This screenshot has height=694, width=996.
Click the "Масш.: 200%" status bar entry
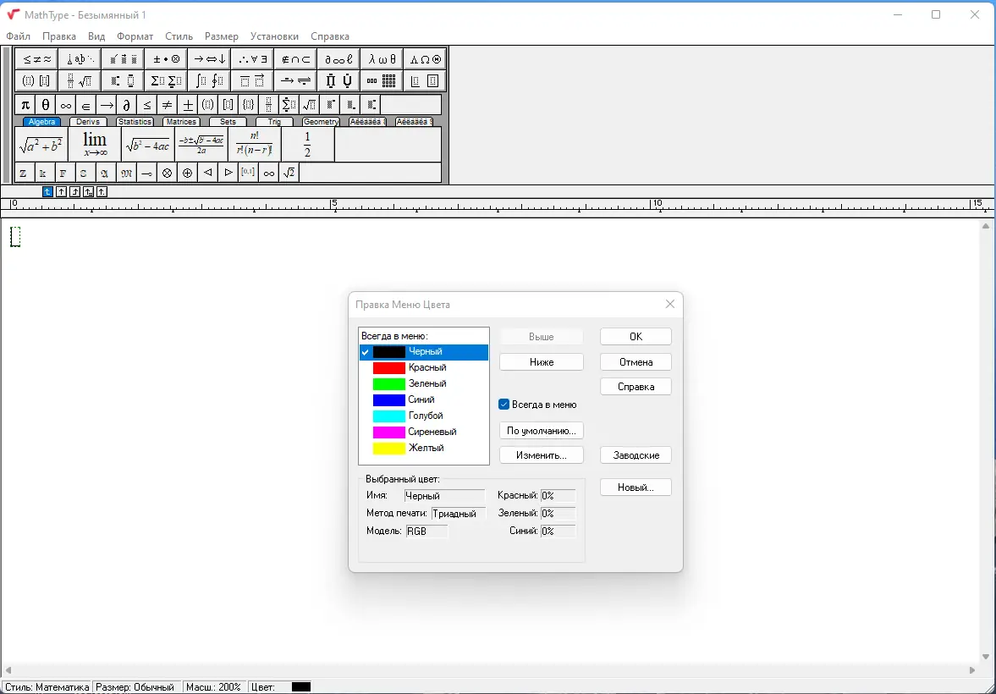(x=213, y=687)
